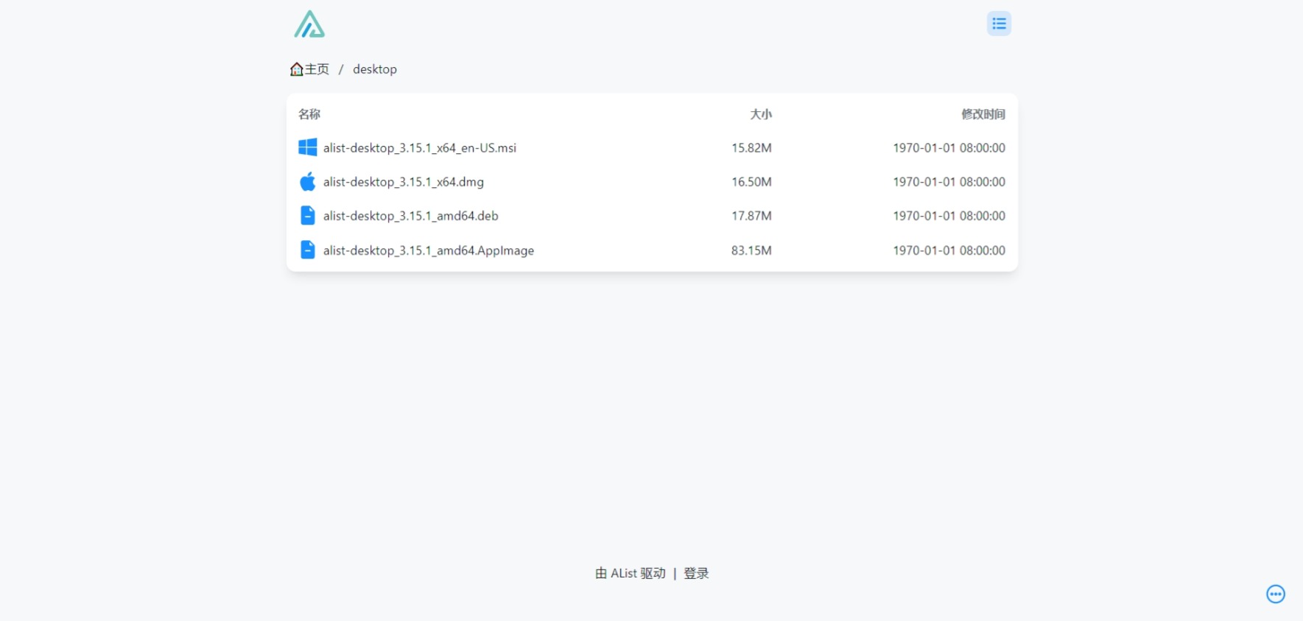Click the file icon beside the .deb file
The width and height of the screenshot is (1303, 621).
pyautogui.click(x=308, y=215)
